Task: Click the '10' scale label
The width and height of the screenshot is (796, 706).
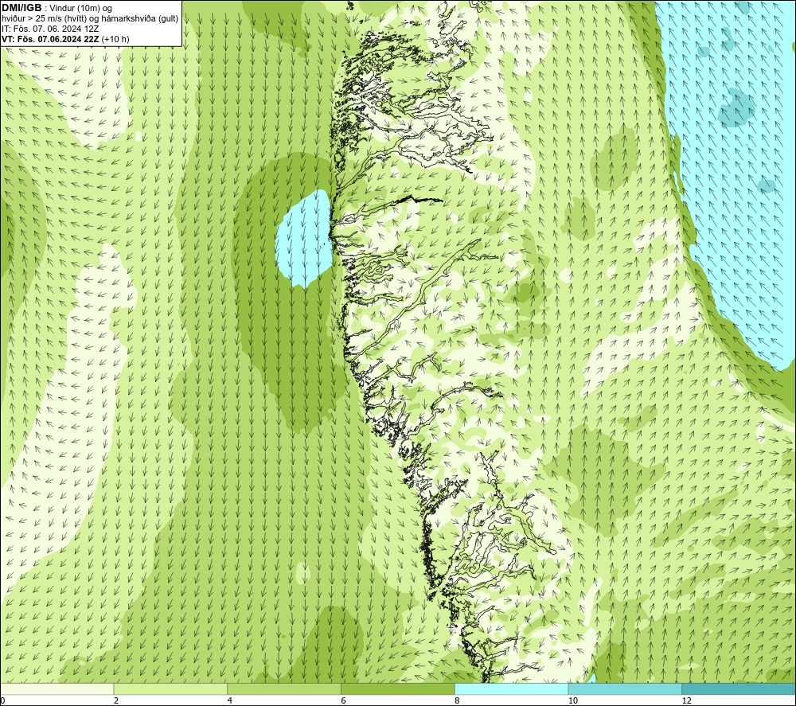Action: 573,700
